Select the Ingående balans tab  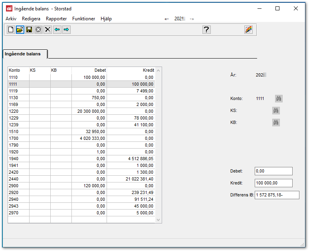point(23,54)
